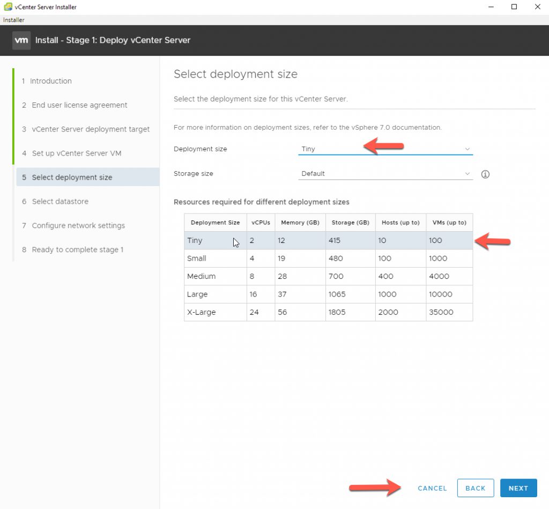Click the 10000 VMs value for Large
Screen dimensions: 549x509
pyautogui.click(x=441, y=294)
